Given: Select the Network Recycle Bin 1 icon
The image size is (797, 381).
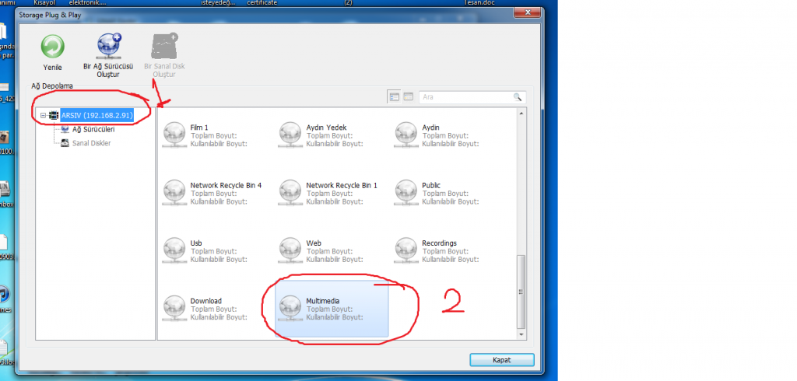Looking at the screenshot, I should (x=290, y=193).
